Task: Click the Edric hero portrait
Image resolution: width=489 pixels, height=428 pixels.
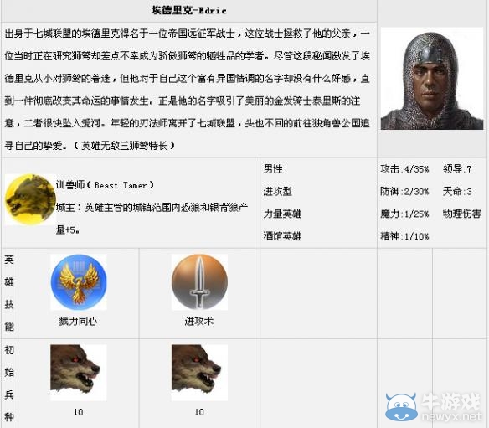Action: point(432,79)
